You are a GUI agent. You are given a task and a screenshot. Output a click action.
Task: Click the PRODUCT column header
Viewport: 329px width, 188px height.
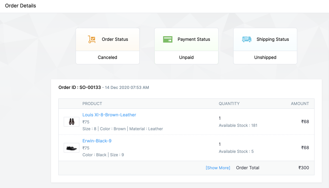[92, 104]
